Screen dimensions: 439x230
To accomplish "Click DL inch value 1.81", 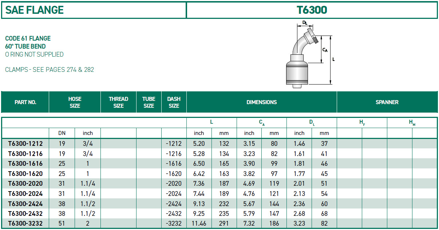I will tap(299, 164).
